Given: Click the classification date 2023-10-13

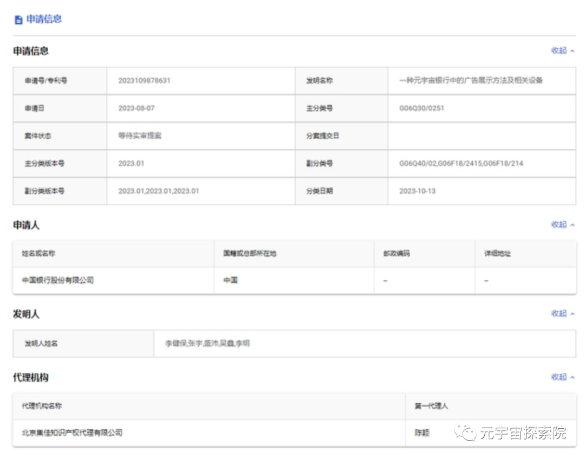Looking at the screenshot, I should pos(417,191).
